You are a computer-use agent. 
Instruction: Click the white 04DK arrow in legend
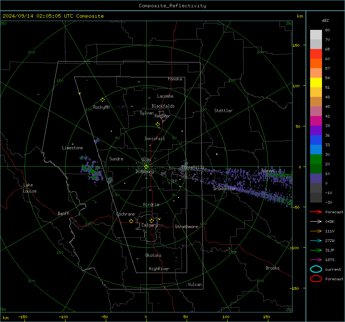coord(316,221)
